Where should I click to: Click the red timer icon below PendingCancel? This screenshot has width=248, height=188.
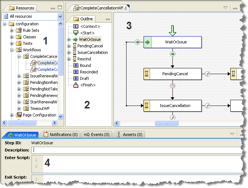click(x=172, y=86)
